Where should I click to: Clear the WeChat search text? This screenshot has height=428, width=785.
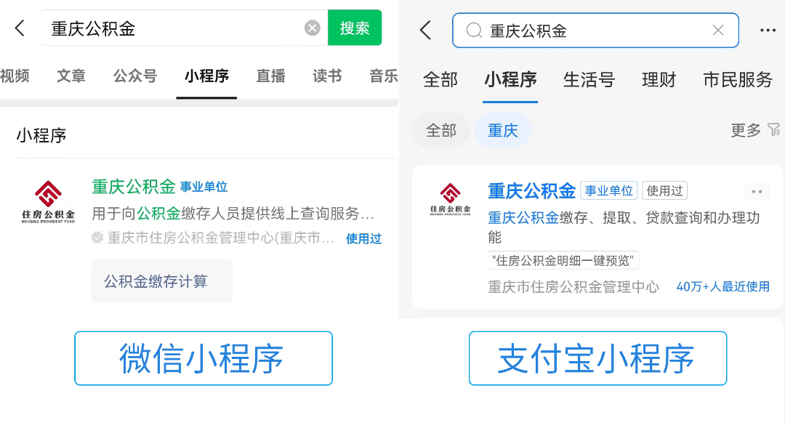313,28
